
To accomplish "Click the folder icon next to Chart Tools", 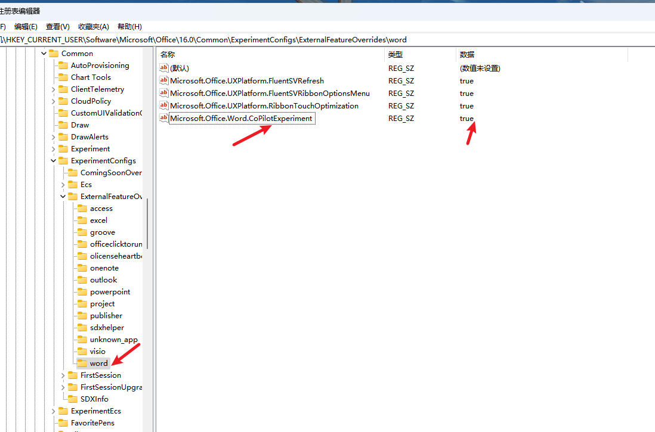I will click(63, 77).
